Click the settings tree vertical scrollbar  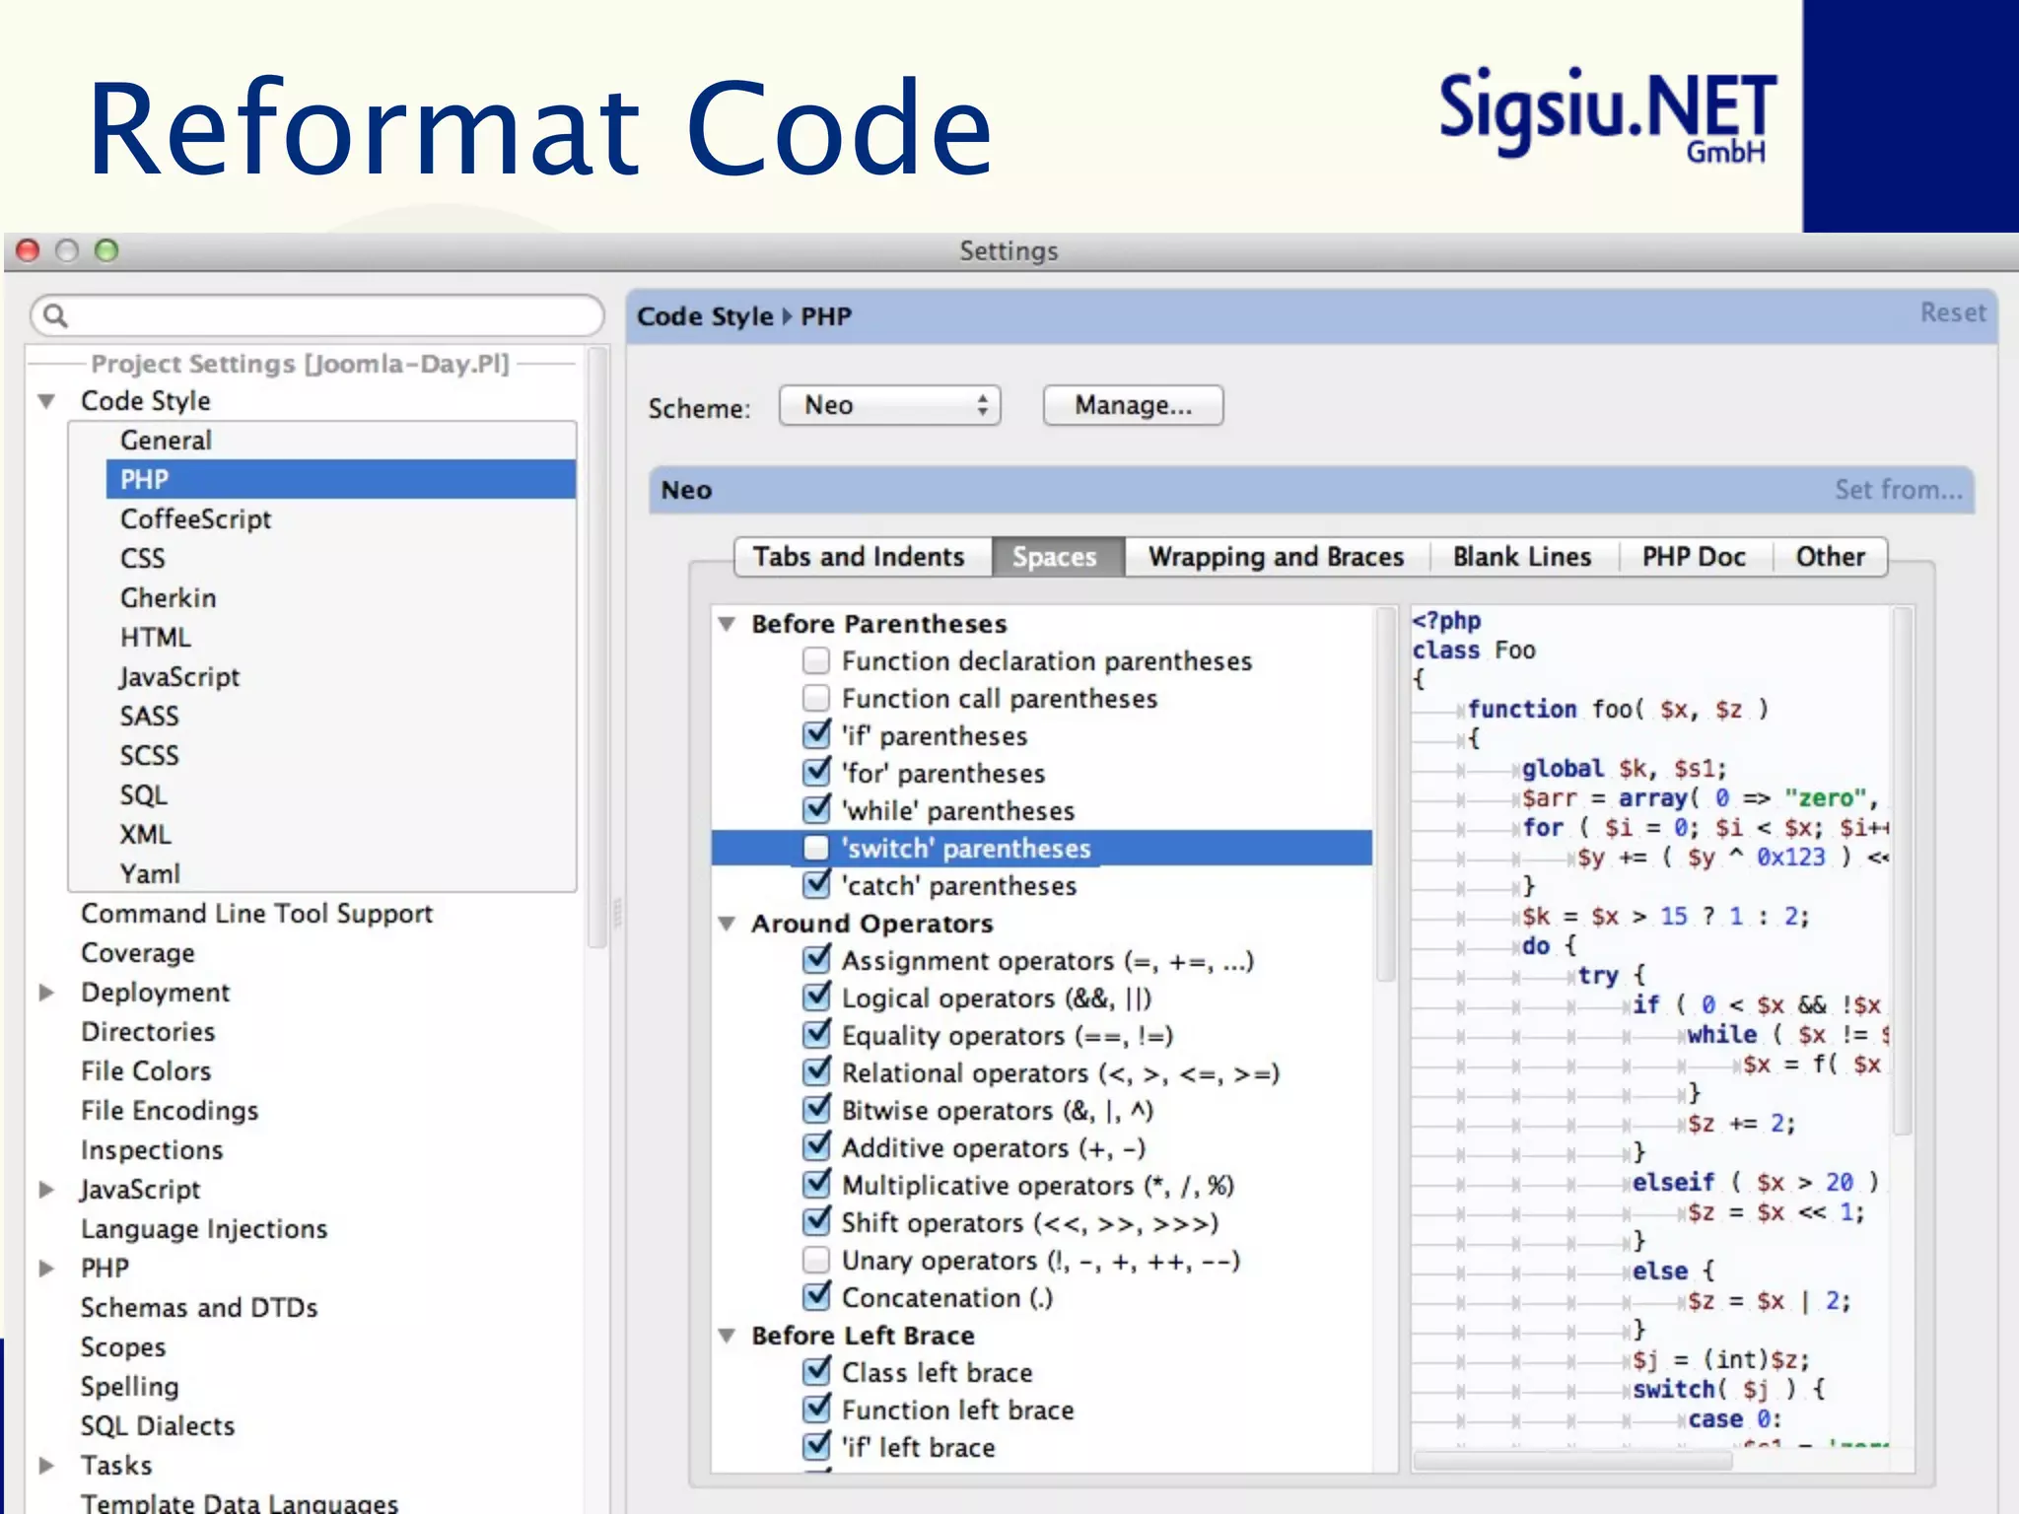coord(596,649)
